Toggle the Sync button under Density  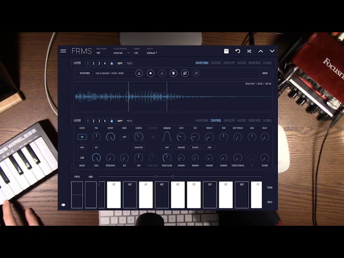pos(209,147)
